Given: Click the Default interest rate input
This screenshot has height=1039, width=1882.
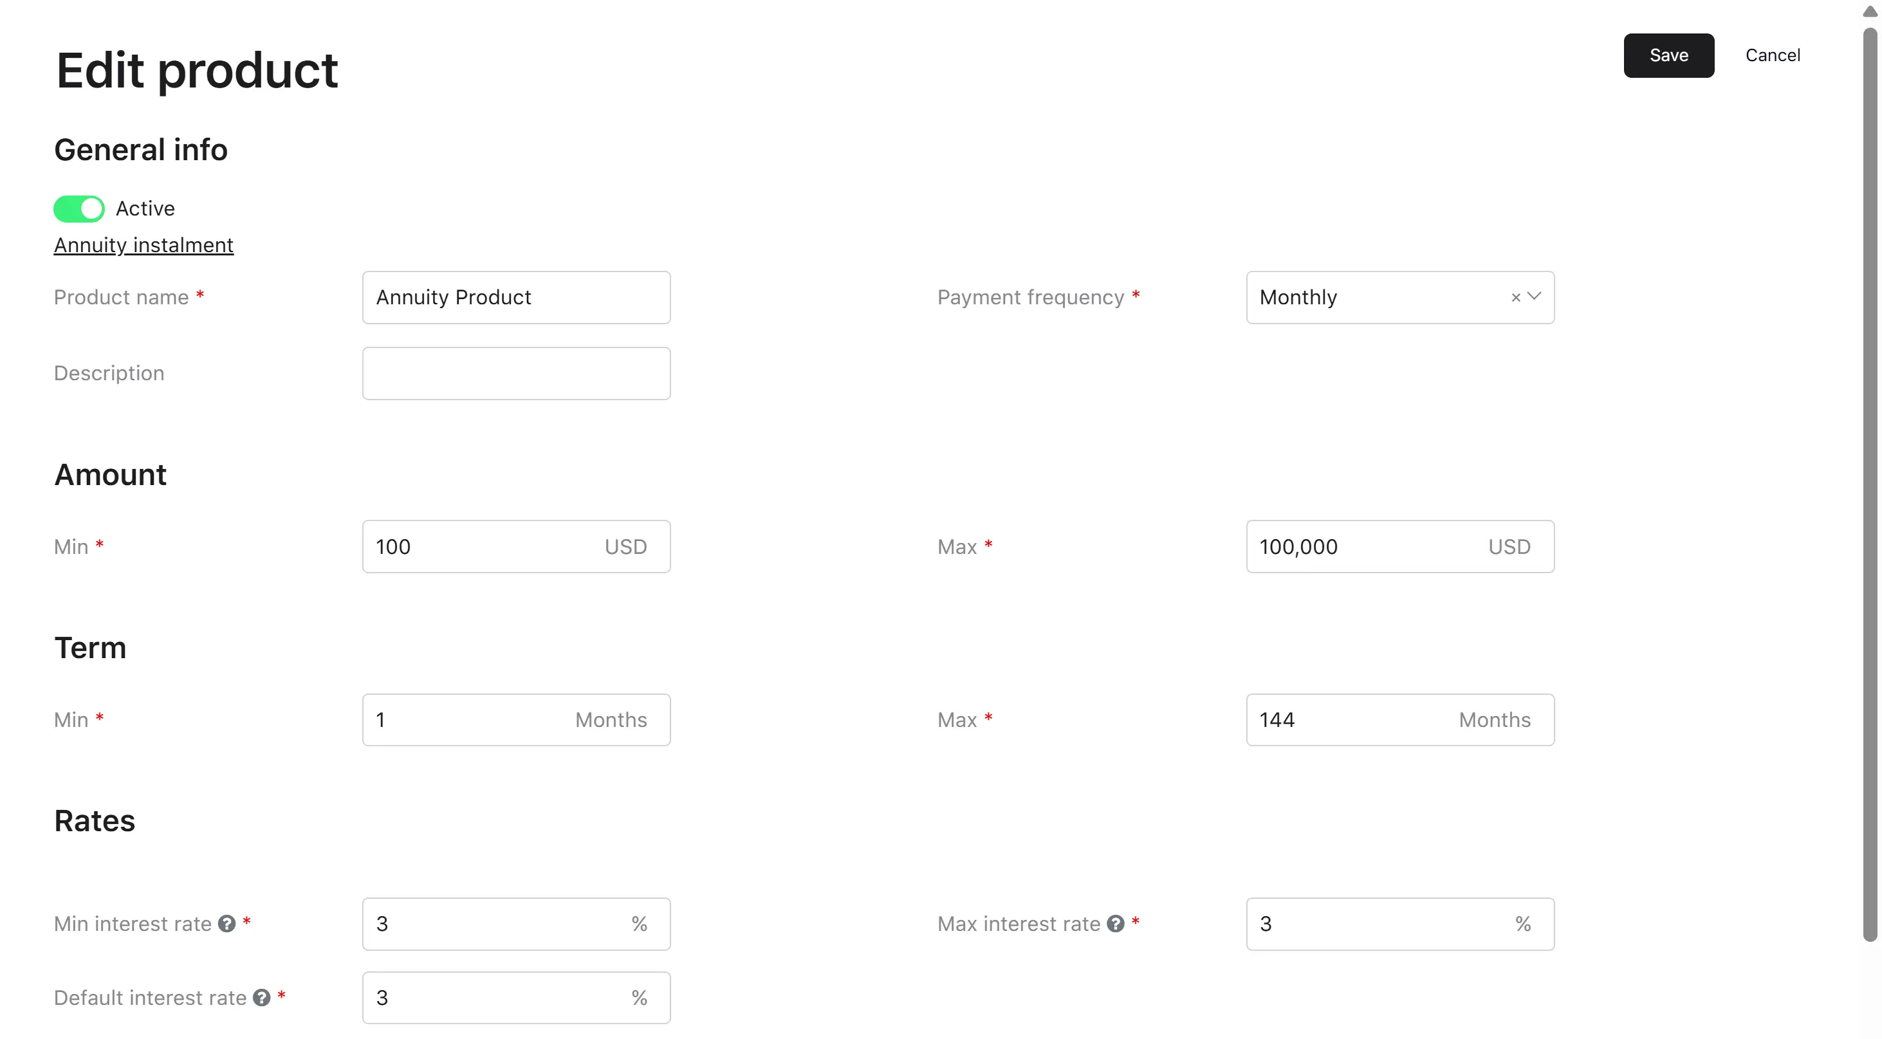Looking at the screenshot, I should click(x=517, y=998).
